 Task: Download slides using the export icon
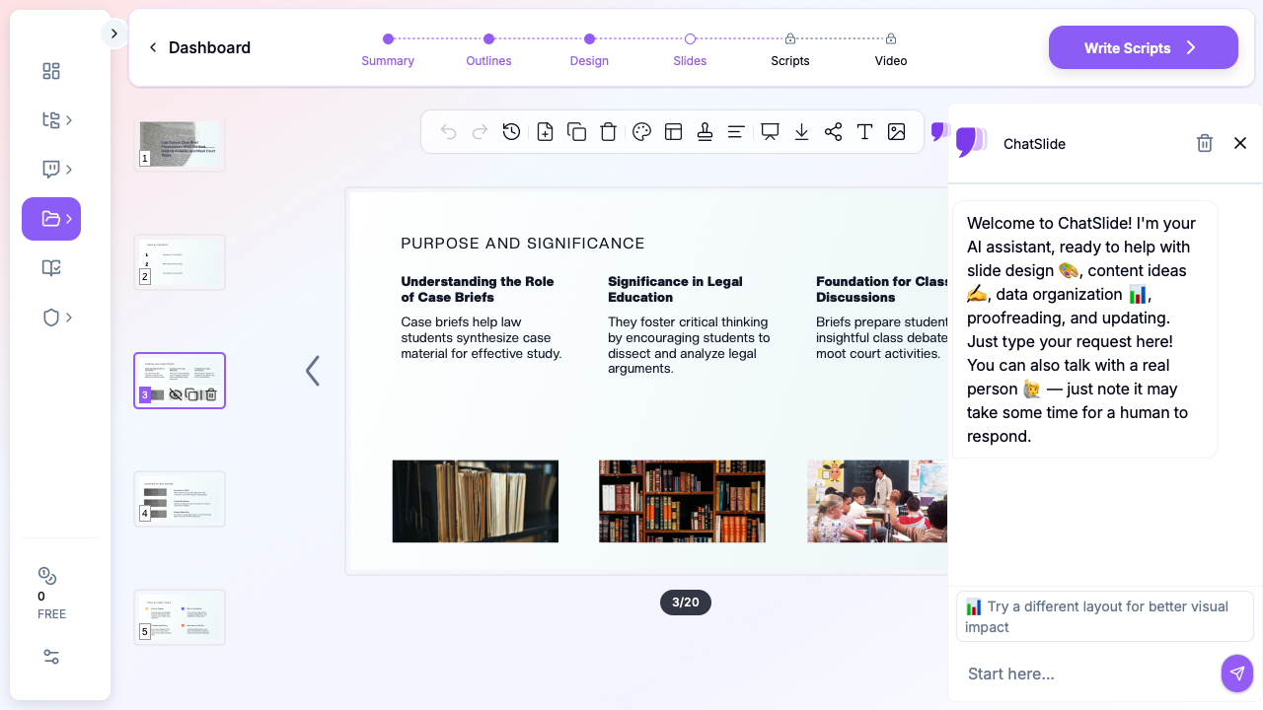pyautogui.click(x=801, y=132)
